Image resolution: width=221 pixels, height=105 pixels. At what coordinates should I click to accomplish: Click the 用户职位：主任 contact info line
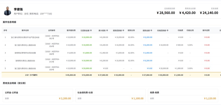click(33, 14)
